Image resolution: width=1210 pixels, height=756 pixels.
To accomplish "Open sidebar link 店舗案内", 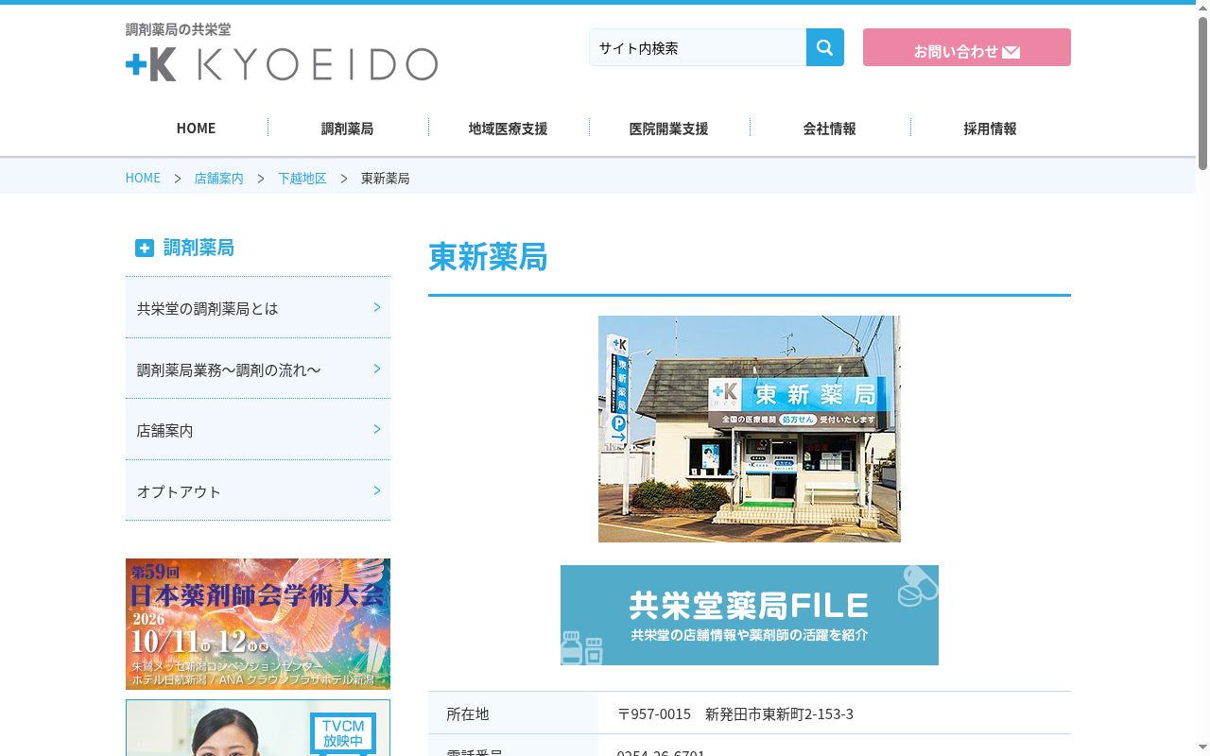I will click(x=258, y=430).
